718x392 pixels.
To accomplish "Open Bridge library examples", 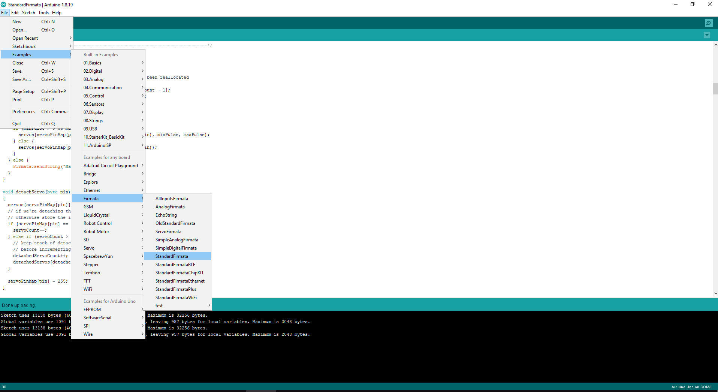I will (108, 174).
